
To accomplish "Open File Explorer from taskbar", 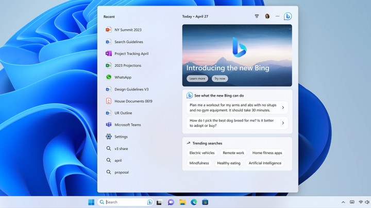I will point(182,202).
